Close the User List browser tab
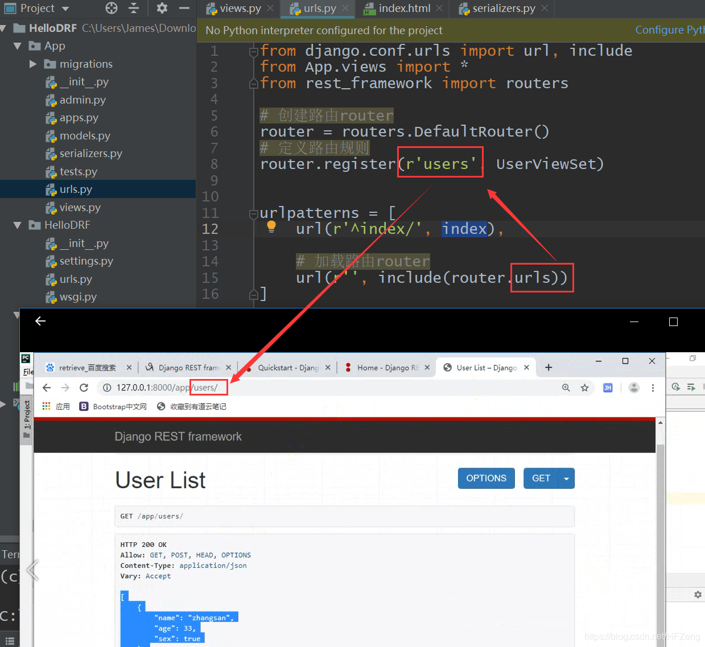Viewport: 705px width, 647px height. tap(526, 368)
